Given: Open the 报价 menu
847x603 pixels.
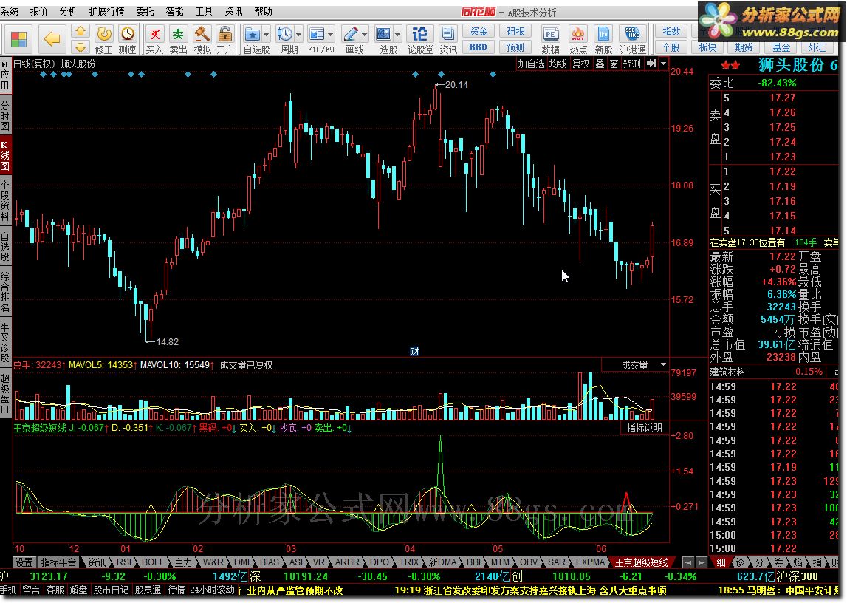Looking at the screenshot, I should (x=38, y=11).
